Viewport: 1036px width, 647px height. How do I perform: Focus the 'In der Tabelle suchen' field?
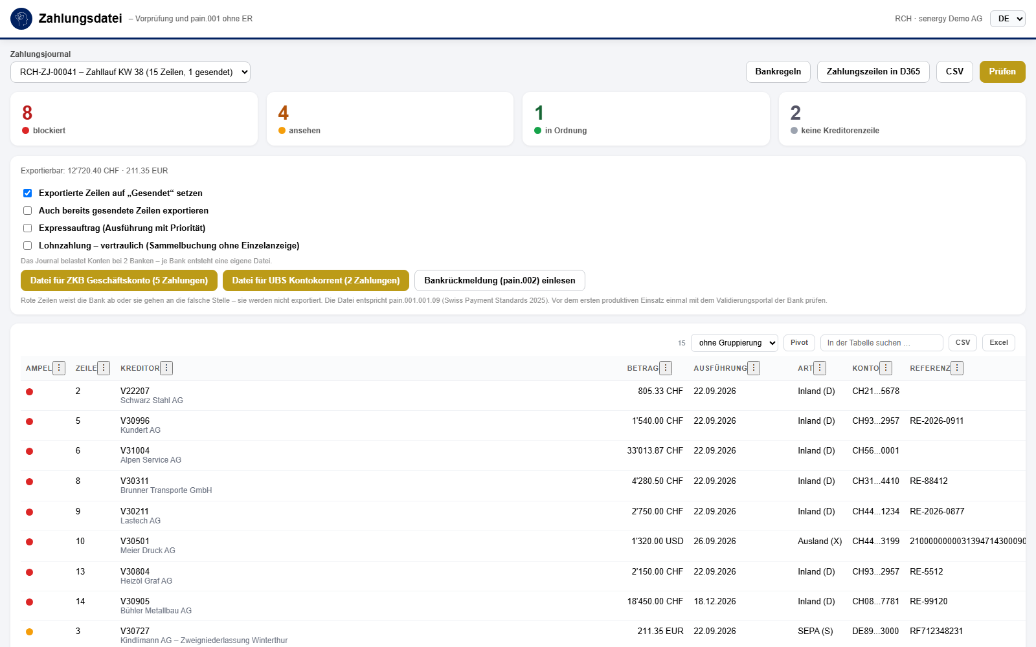pyautogui.click(x=882, y=343)
